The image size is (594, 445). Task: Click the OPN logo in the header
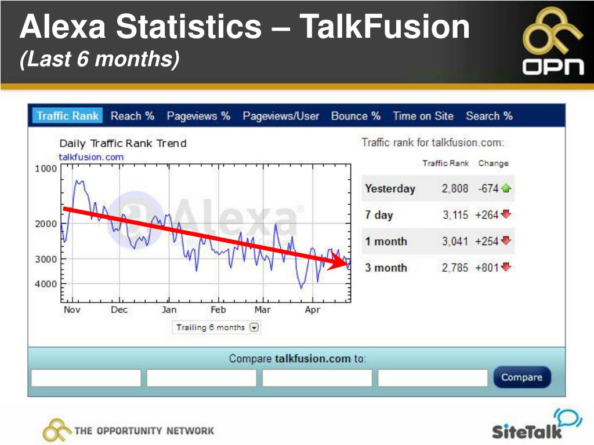click(553, 41)
